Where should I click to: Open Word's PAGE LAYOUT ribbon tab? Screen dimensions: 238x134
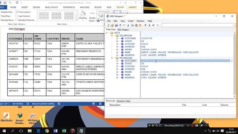(51, 7)
